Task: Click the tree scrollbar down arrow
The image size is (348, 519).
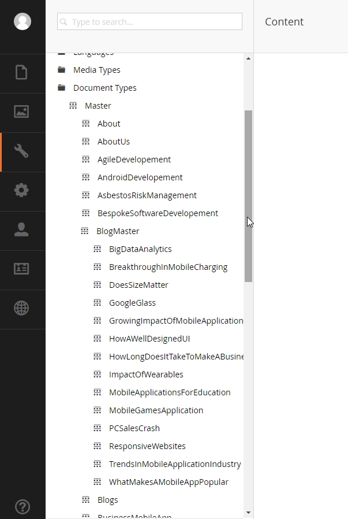Action: 249,512
